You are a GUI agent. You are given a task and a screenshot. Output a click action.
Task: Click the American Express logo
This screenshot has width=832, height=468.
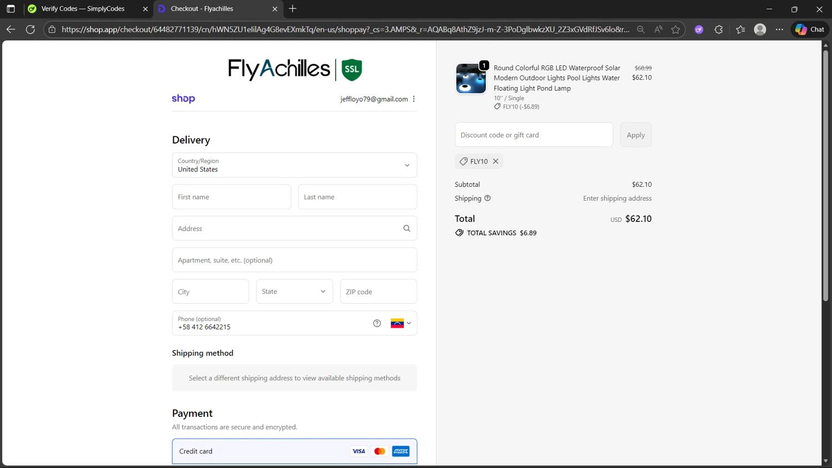[401, 451]
